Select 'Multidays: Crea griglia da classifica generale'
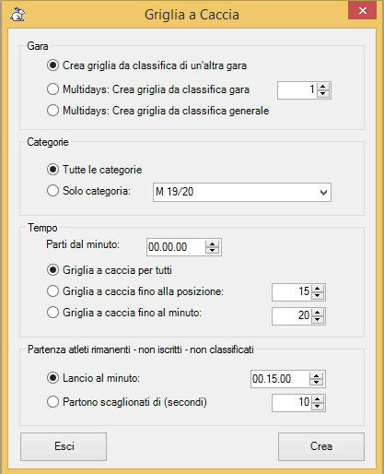 coord(158,111)
